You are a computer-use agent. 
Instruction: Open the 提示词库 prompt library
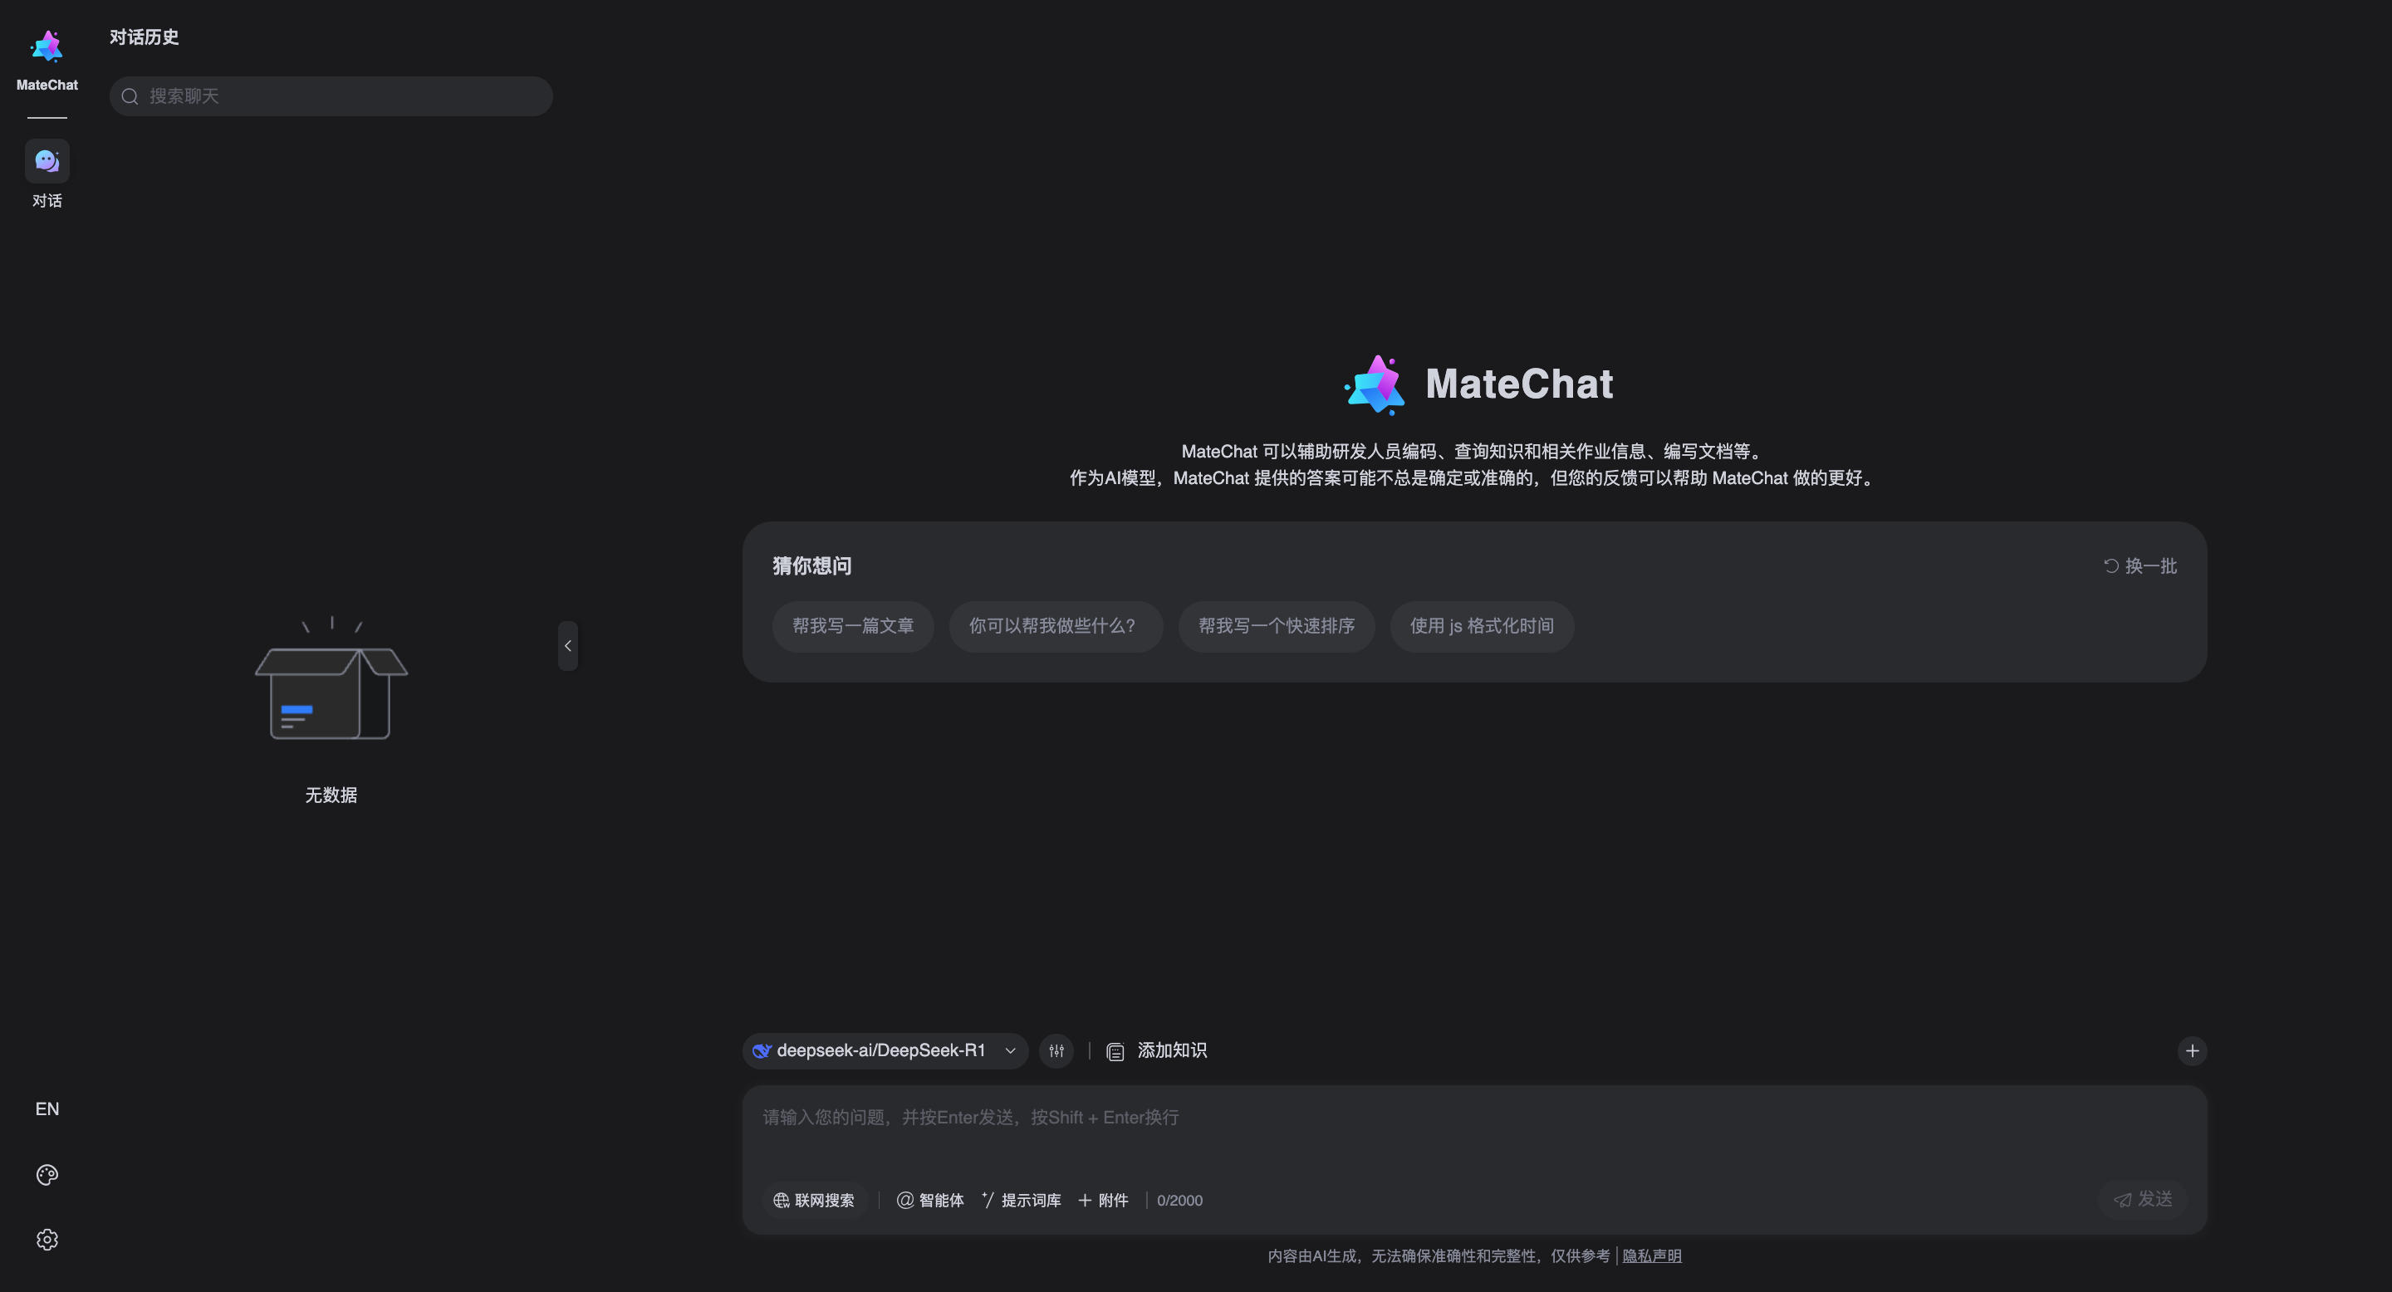[1021, 1200]
